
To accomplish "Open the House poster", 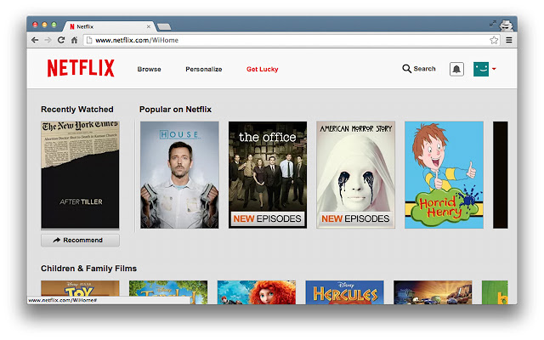I will pos(179,175).
